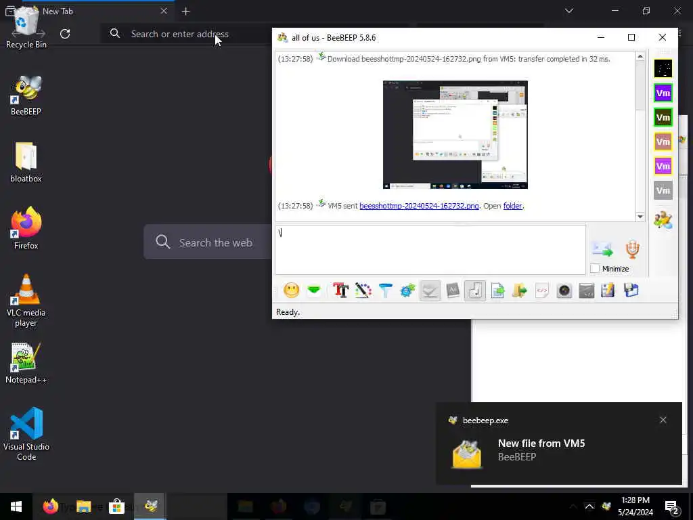Close the New Tab tab in Firefox
The height and width of the screenshot is (520, 693).
coord(164,11)
